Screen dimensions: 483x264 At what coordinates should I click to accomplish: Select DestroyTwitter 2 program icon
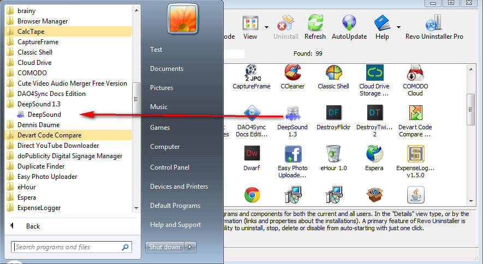point(374,112)
